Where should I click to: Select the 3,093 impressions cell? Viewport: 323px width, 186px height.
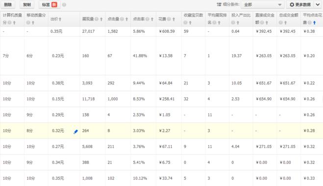point(87,83)
